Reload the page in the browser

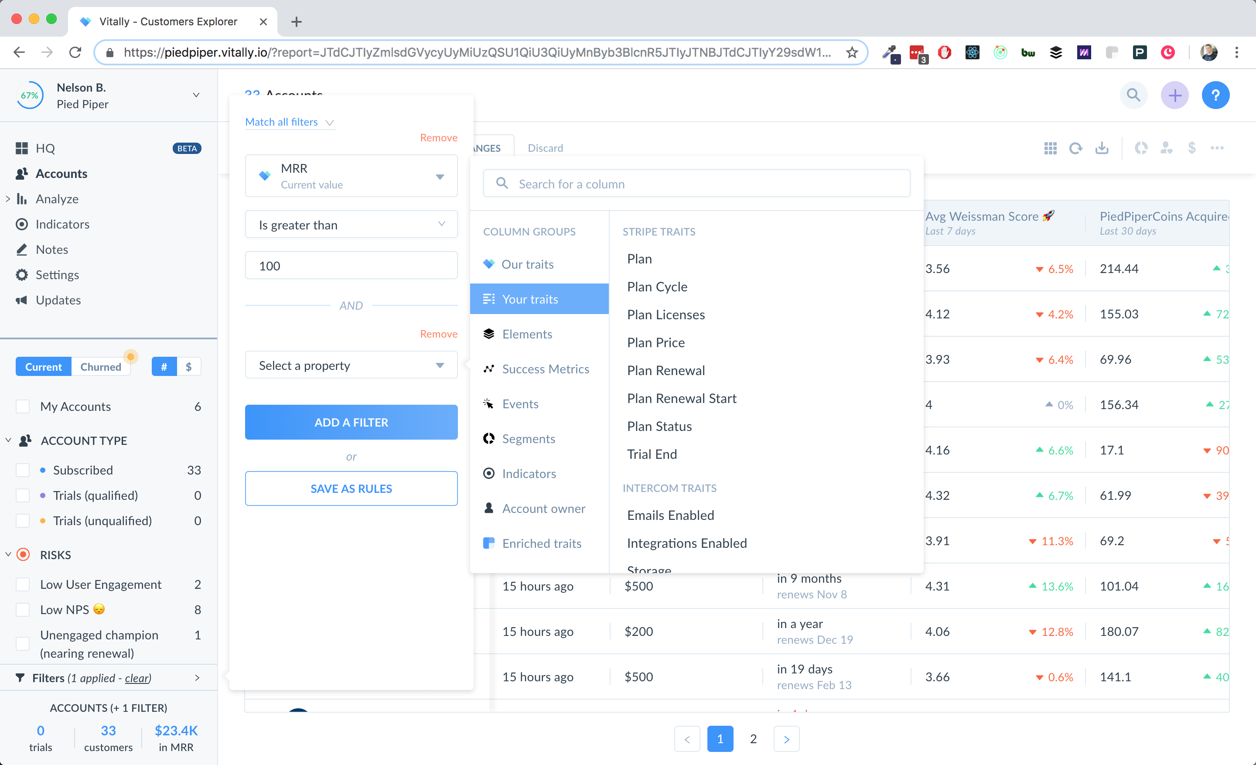75,52
